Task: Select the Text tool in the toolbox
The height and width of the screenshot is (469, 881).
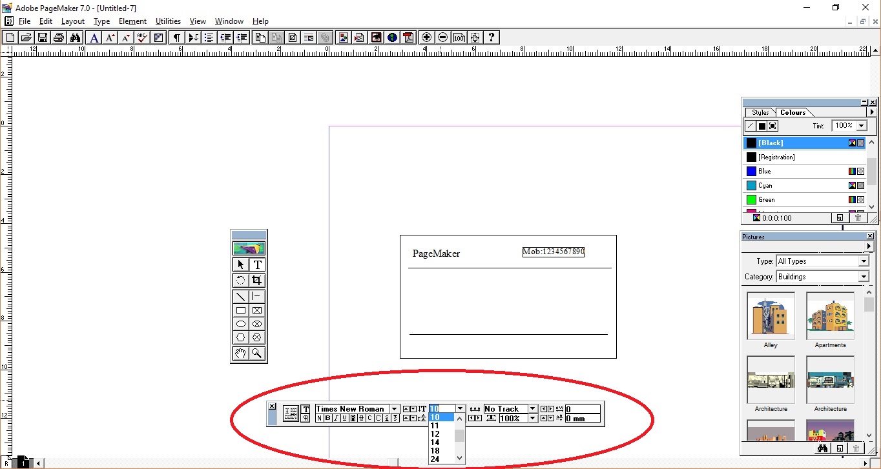Action: 257,264
